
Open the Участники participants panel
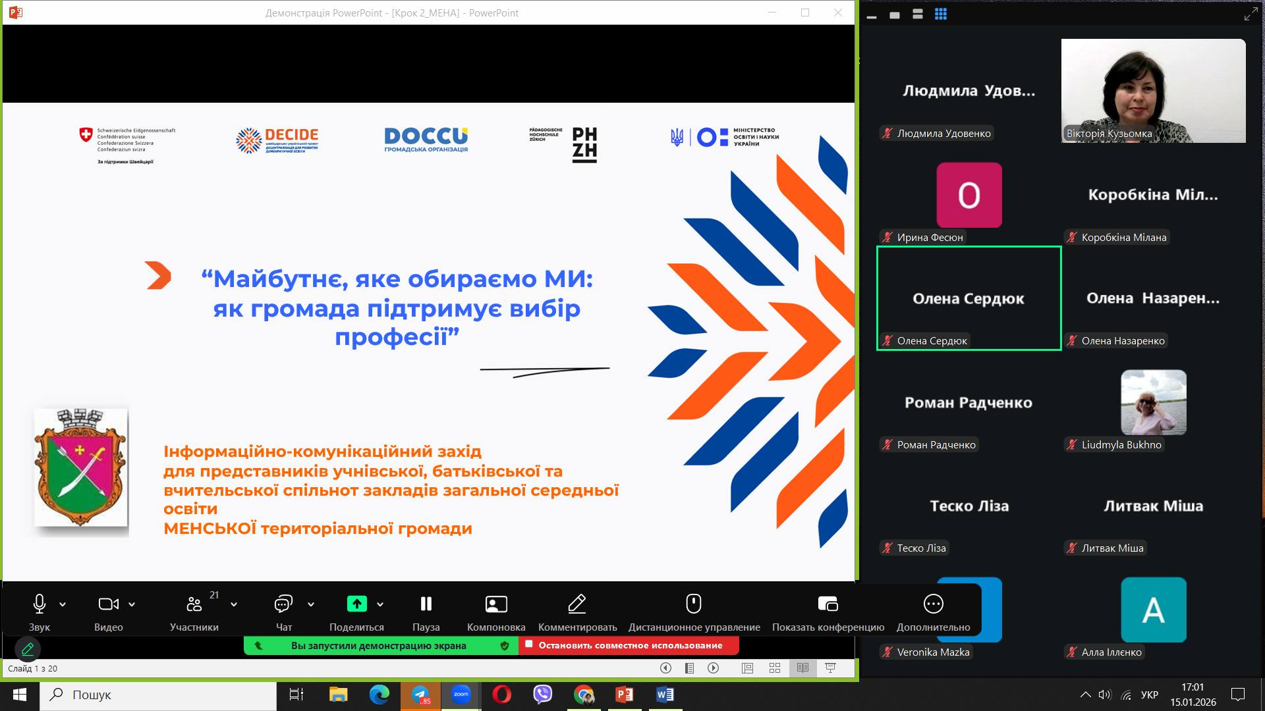coord(194,604)
